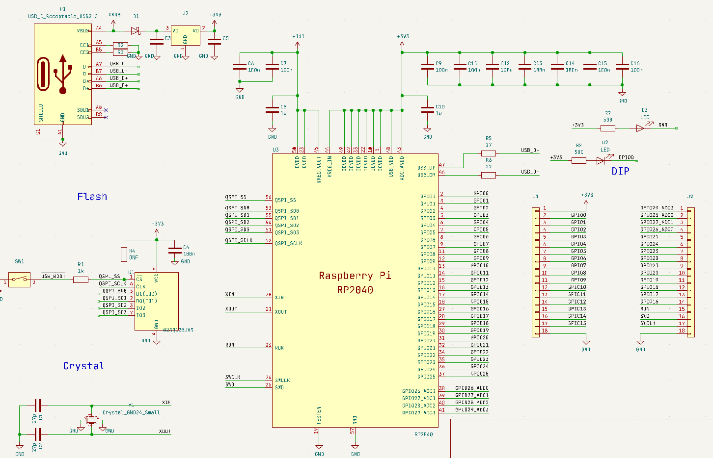Click the crystal Y1 symbol

coord(91,420)
